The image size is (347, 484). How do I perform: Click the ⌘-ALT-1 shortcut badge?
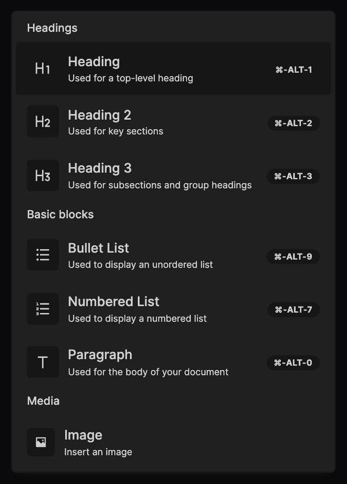[x=293, y=69]
